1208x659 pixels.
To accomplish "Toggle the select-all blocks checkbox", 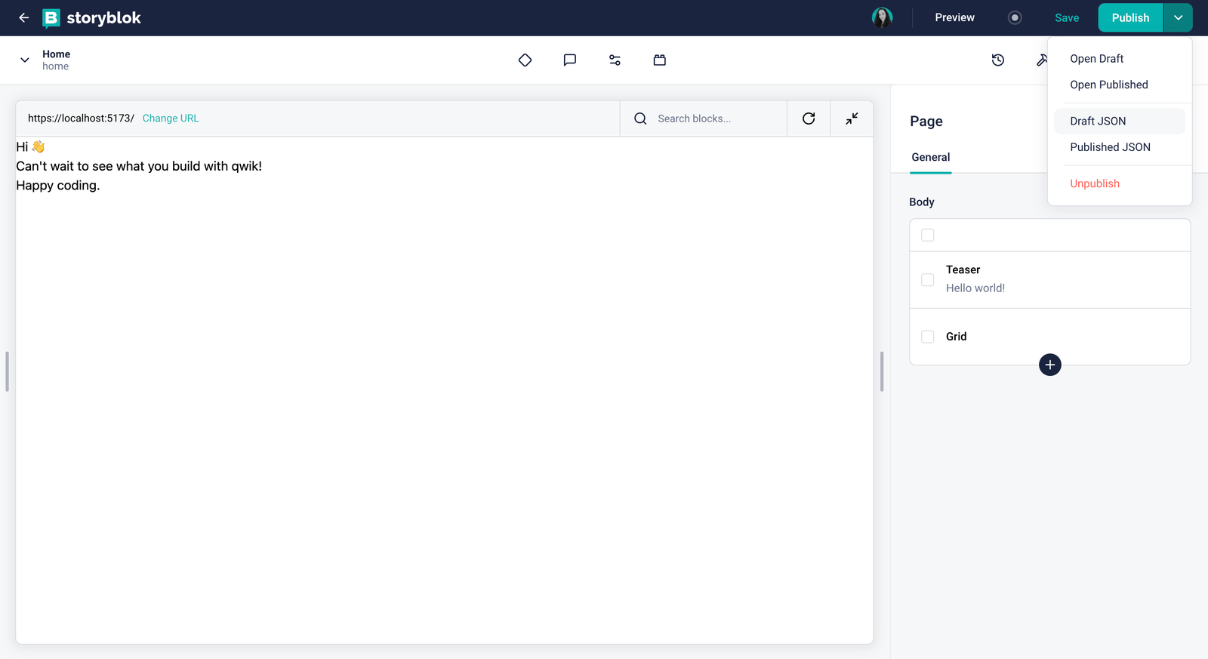I will click(x=928, y=236).
